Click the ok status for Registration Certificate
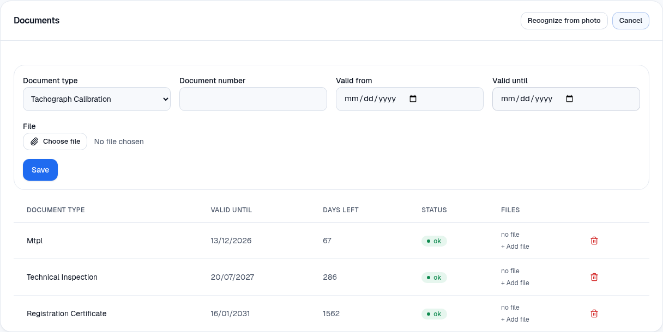 coord(434,314)
